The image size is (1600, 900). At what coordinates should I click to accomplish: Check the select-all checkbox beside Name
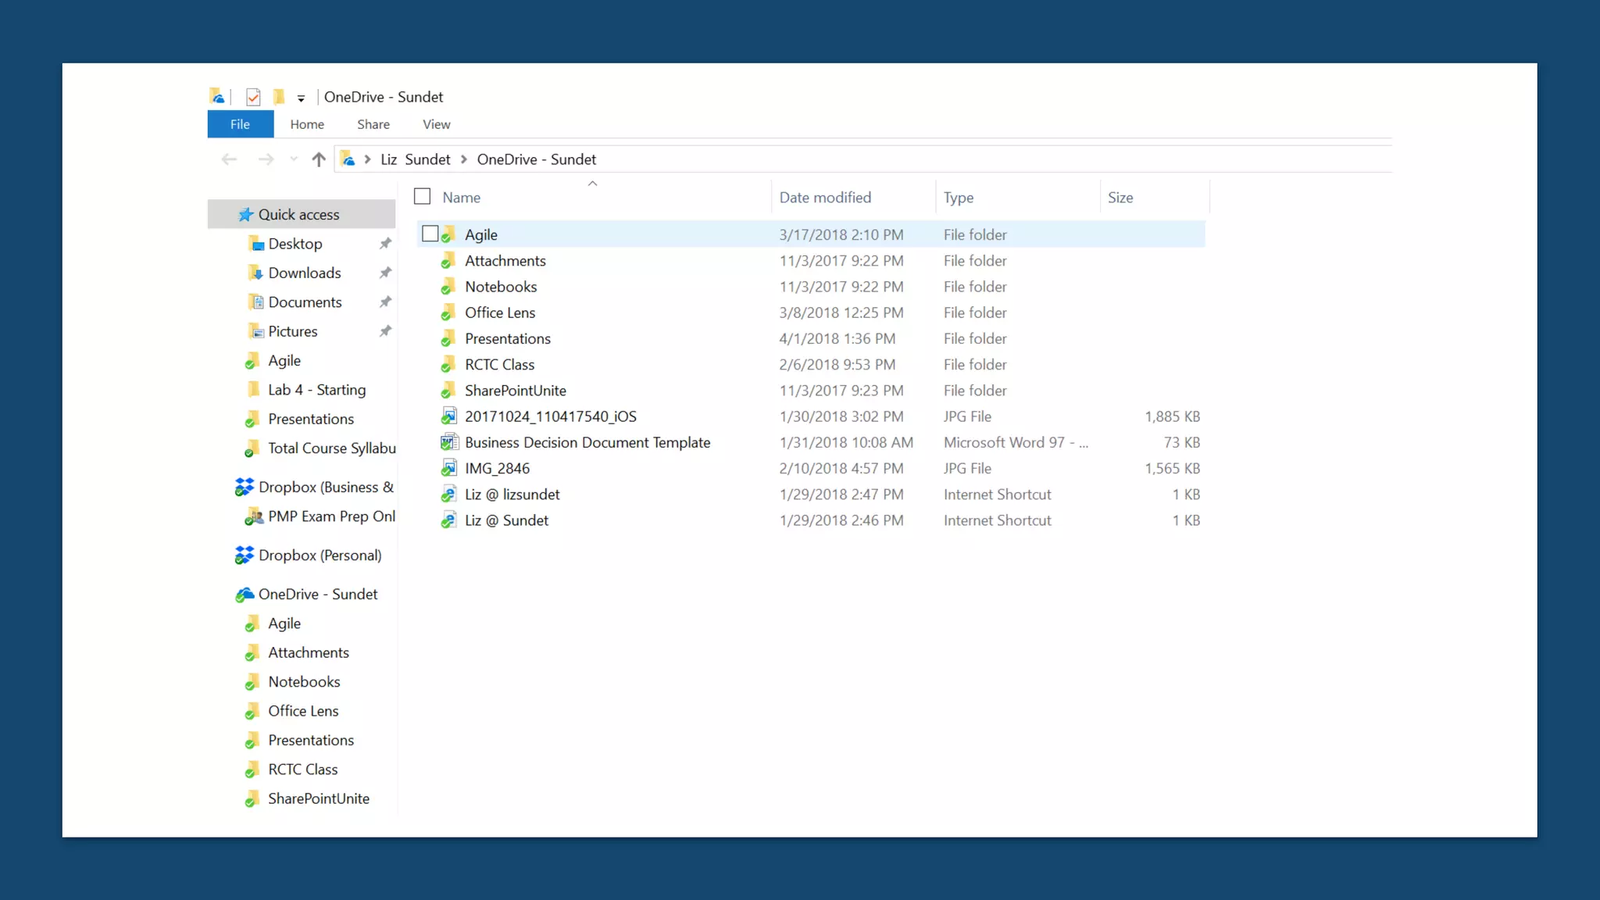[x=422, y=197]
